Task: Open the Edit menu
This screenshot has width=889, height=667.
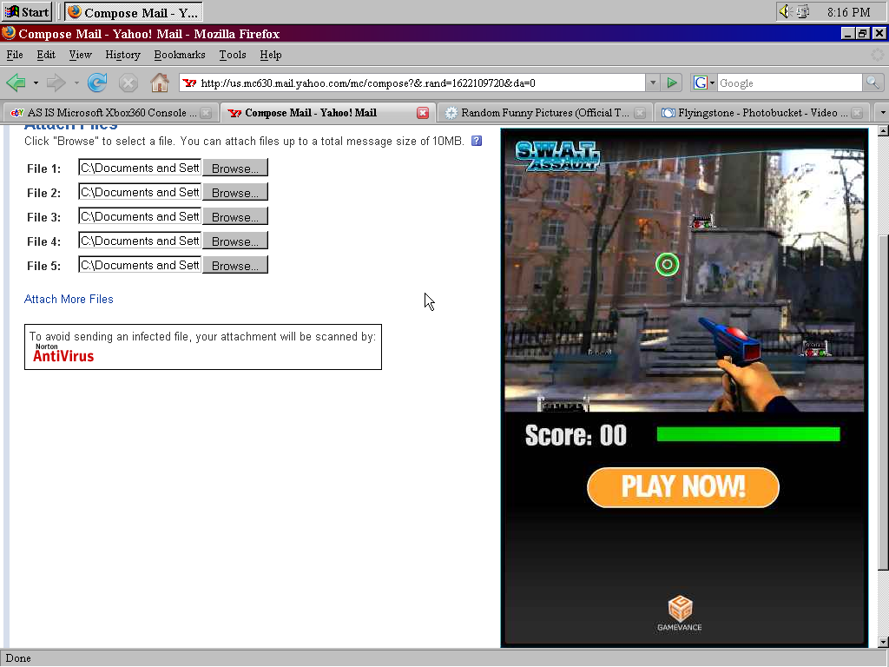Action: click(x=46, y=55)
